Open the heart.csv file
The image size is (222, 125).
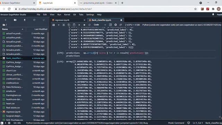coord(24,103)
